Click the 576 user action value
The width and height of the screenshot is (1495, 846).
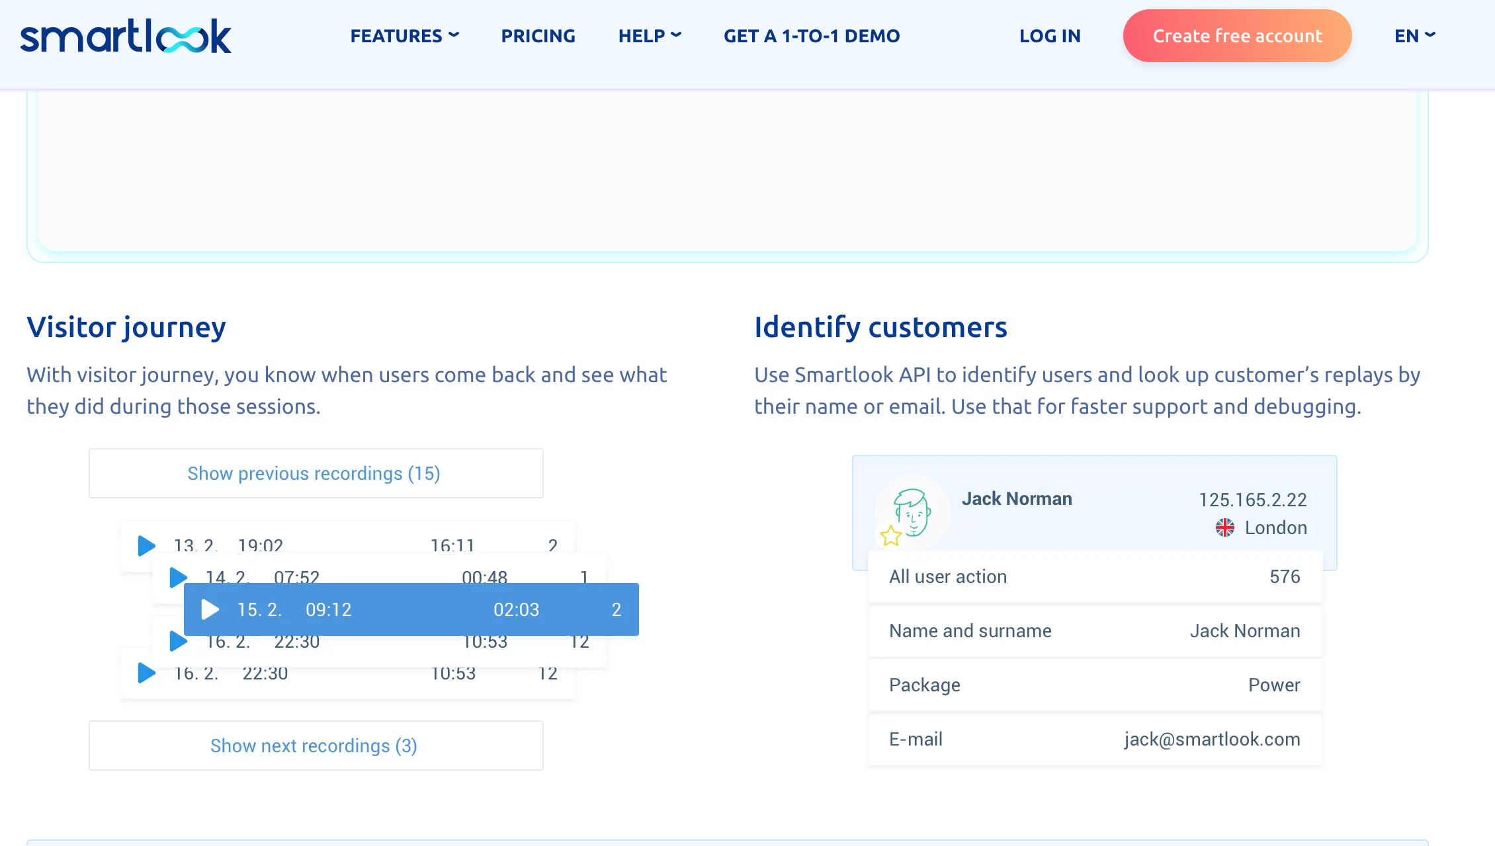coord(1285,576)
